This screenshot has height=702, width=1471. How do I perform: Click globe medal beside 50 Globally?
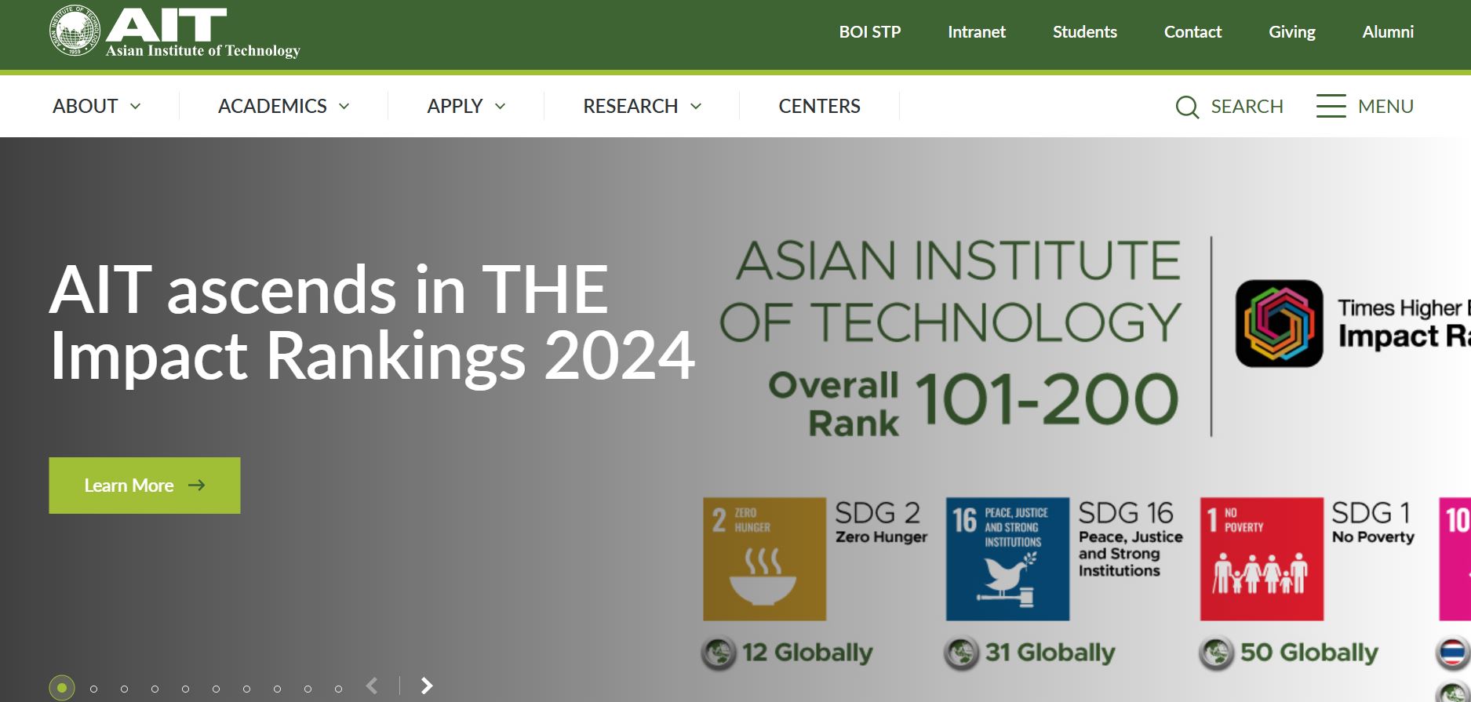coord(1217,653)
